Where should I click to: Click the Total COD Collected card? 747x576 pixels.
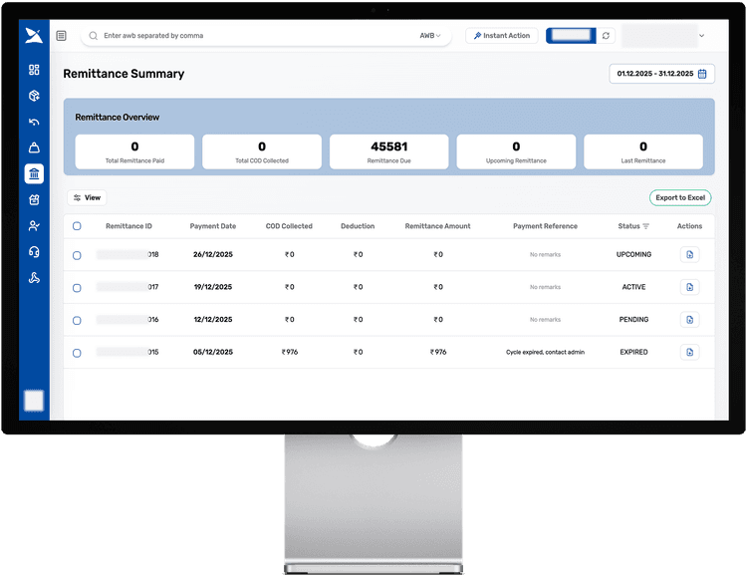click(262, 151)
